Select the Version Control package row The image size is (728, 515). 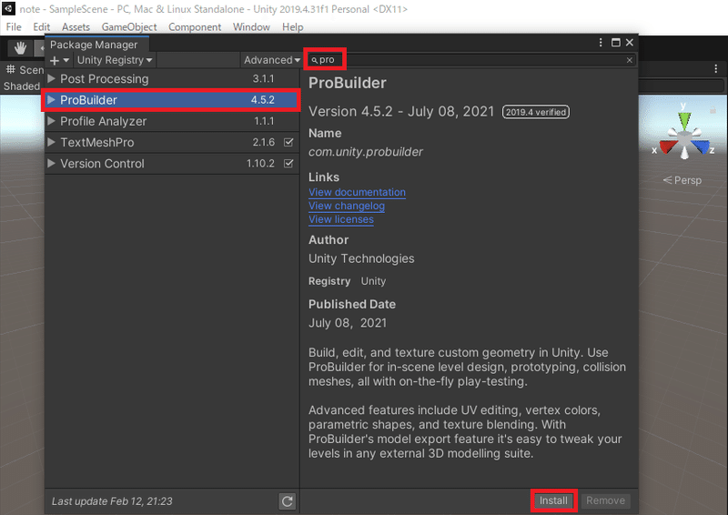click(x=172, y=164)
